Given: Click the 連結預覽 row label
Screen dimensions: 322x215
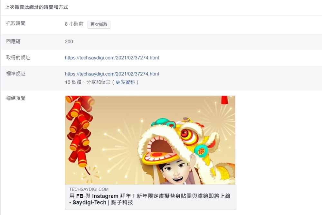Looking at the screenshot, I should tap(16, 98).
